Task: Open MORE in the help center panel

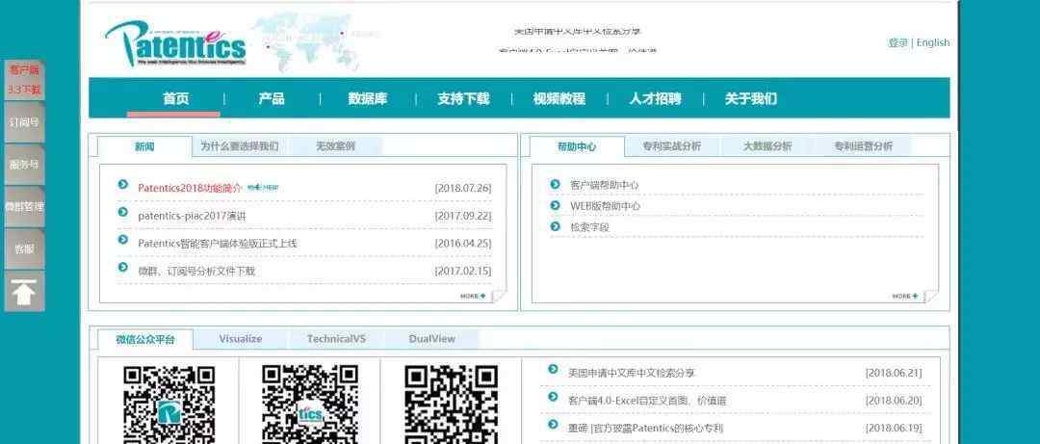Action: tap(904, 296)
